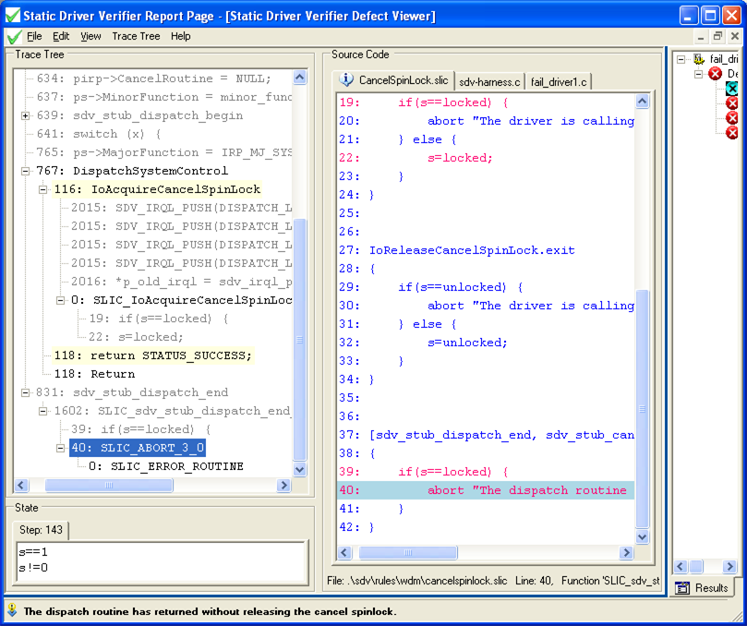
Task: Select line 40 SLIC_ABORT_3_0 in trace tree
Action: click(x=140, y=450)
